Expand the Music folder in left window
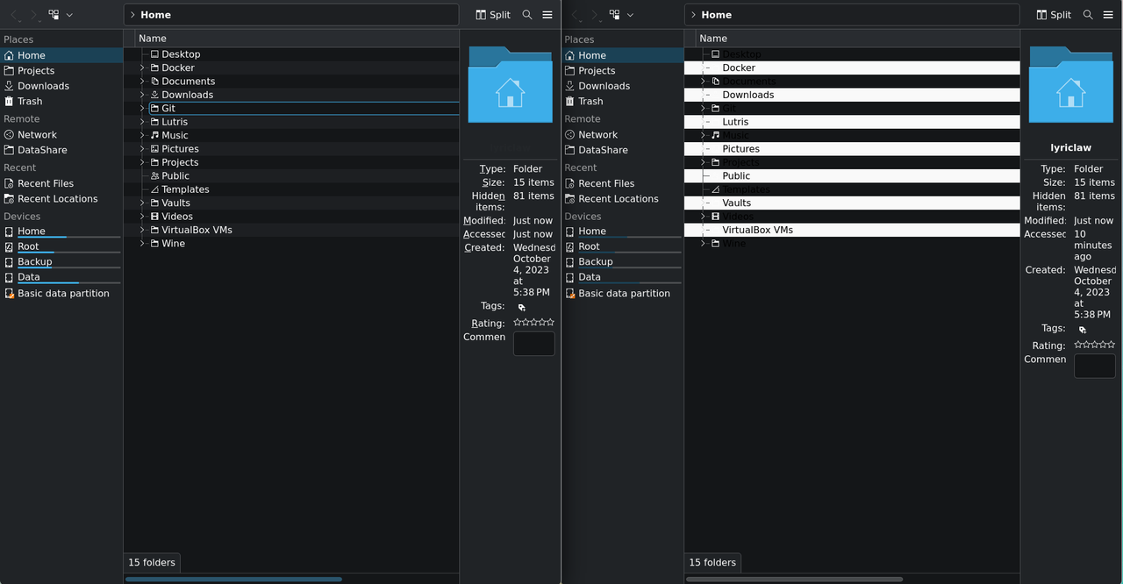Image resolution: width=1123 pixels, height=584 pixels. tap(142, 136)
